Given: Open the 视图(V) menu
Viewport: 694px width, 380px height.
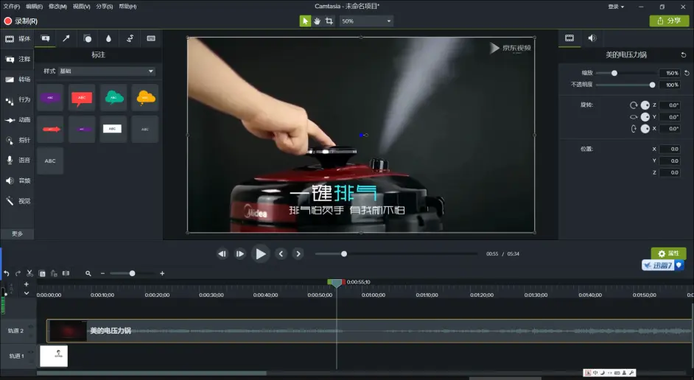Looking at the screenshot, I should point(82,6).
